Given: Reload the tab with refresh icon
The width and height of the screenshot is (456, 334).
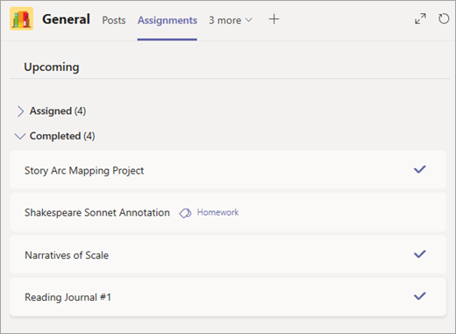Looking at the screenshot, I should click(x=444, y=18).
